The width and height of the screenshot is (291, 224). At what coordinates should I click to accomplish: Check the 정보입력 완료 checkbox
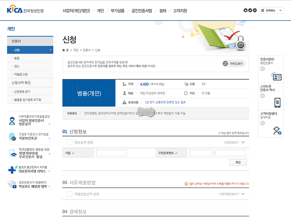70,142
